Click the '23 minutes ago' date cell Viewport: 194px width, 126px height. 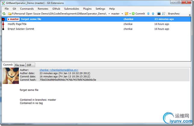[164, 19]
